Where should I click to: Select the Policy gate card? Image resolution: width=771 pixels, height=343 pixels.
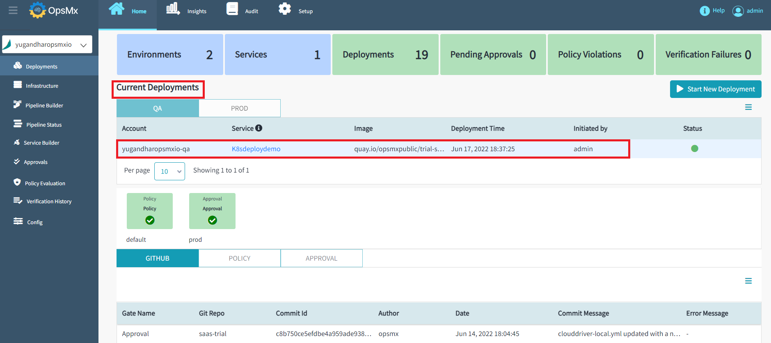[150, 211]
